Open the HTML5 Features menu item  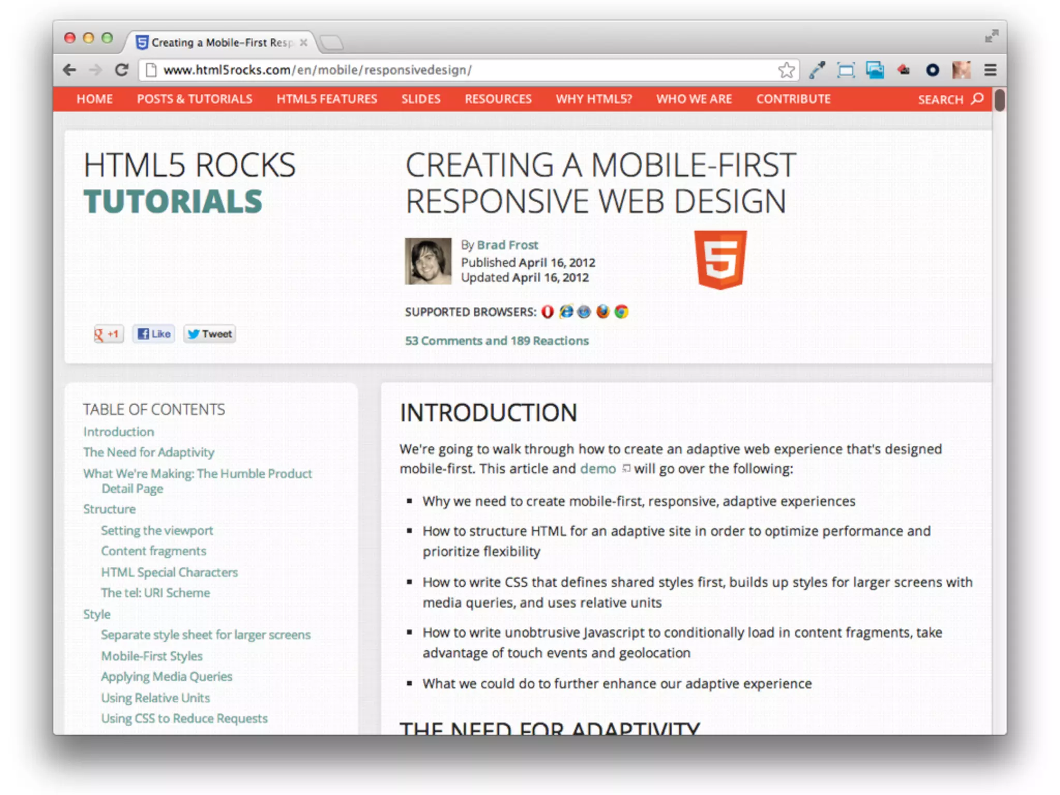[327, 99]
